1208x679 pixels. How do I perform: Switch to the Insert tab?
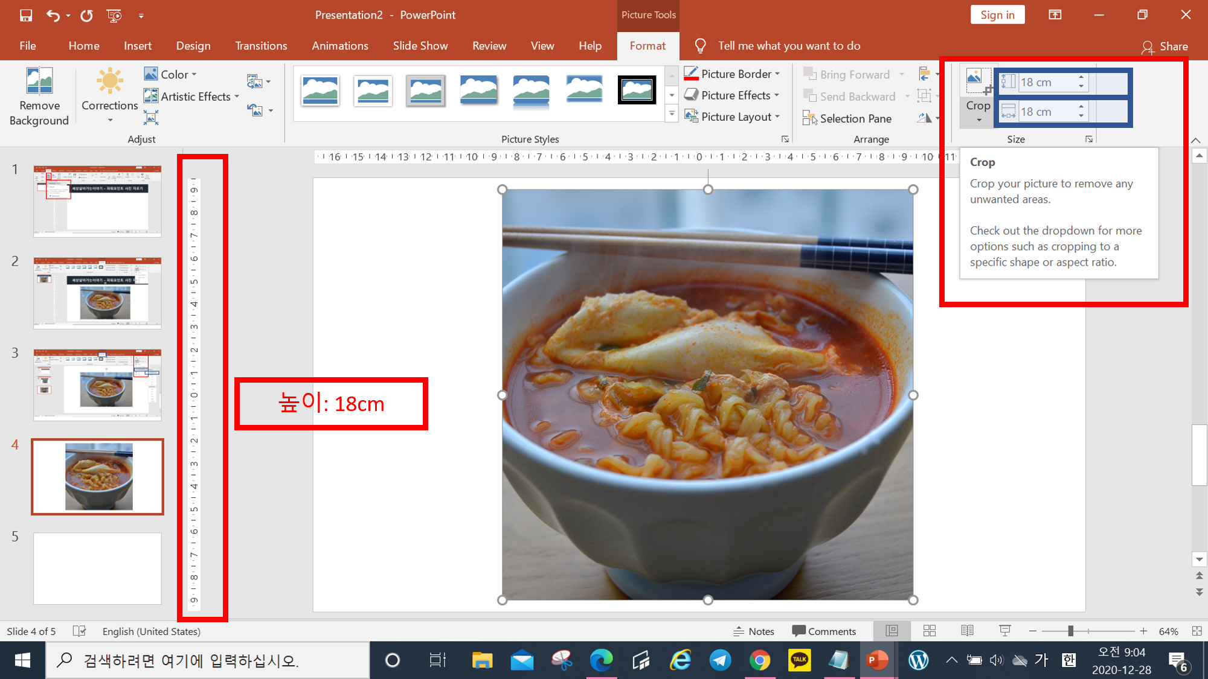[138, 46]
